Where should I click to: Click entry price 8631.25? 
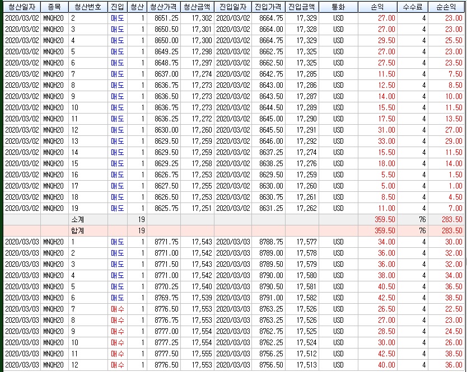click(x=271, y=208)
